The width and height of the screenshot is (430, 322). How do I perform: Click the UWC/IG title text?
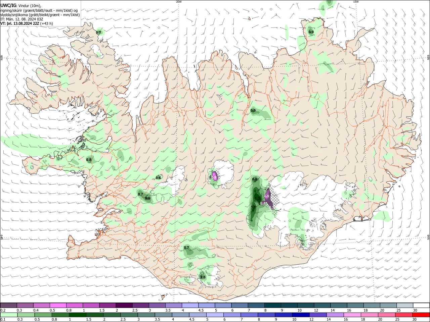pos(8,5)
